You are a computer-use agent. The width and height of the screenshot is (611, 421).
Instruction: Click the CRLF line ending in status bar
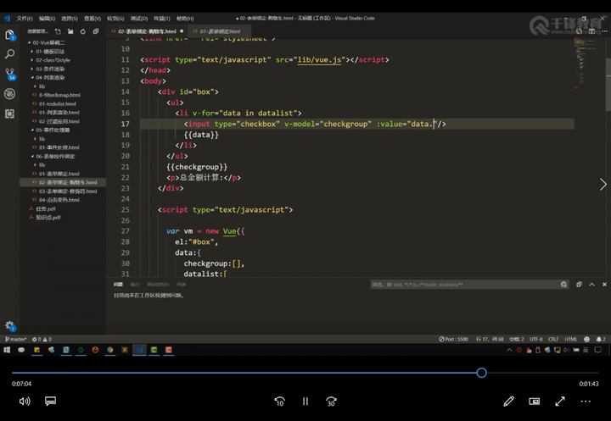[553, 340]
